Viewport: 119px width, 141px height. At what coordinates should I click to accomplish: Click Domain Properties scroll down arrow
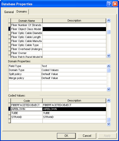click(109, 89)
